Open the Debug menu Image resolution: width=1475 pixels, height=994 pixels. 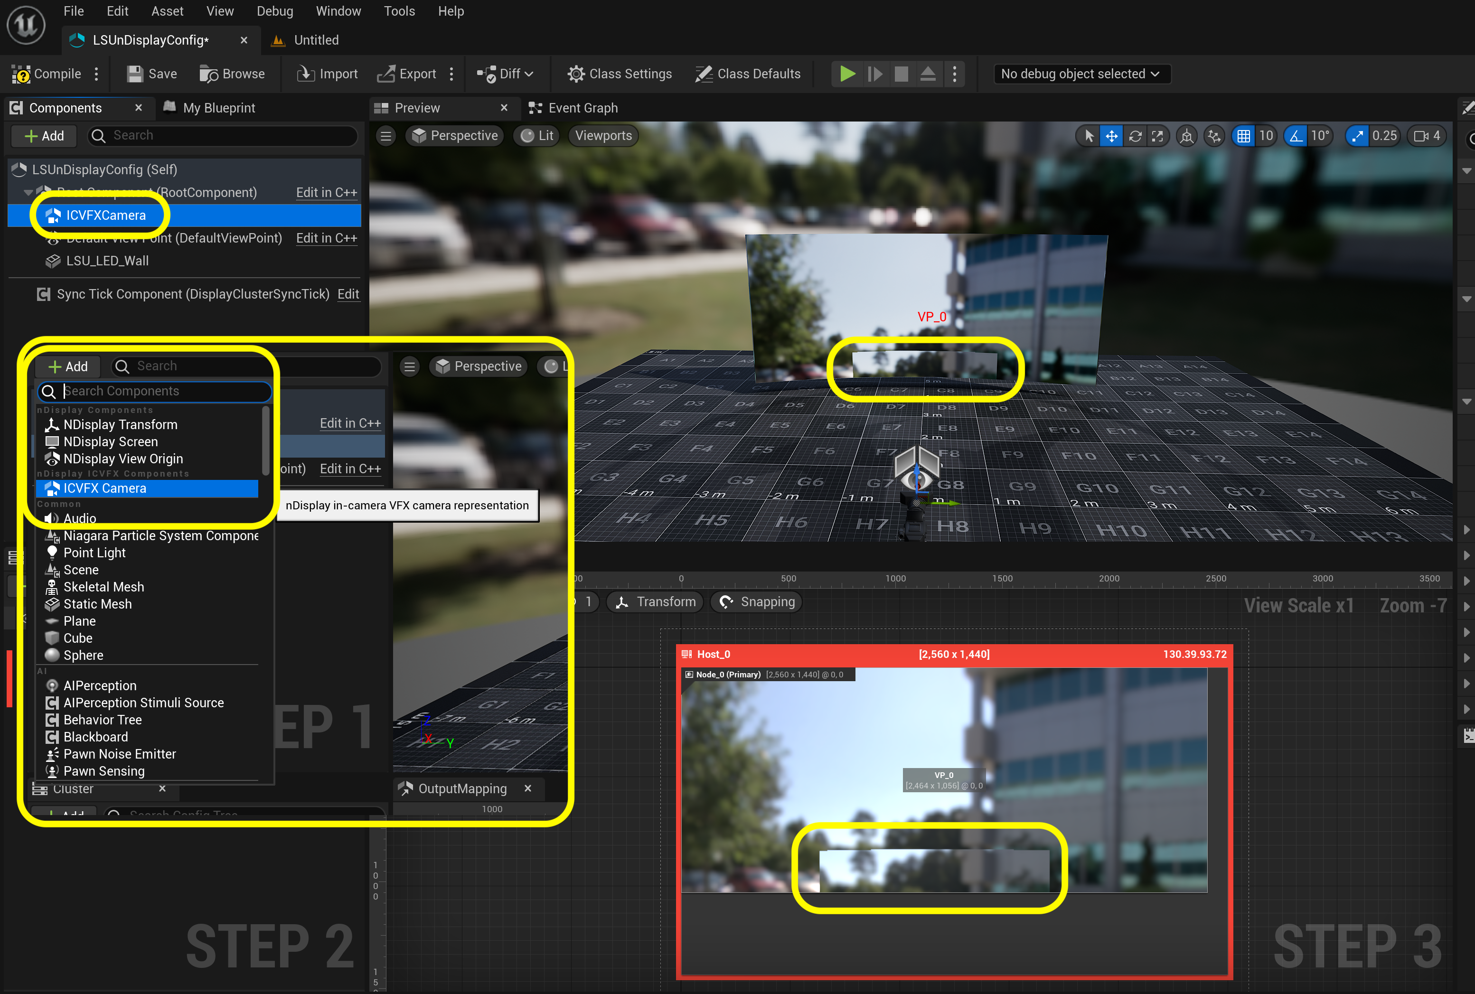click(274, 11)
